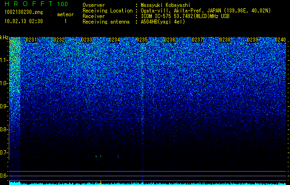Click the 0236 time marker
This screenshot has height=185, width=290.
coord(170,40)
